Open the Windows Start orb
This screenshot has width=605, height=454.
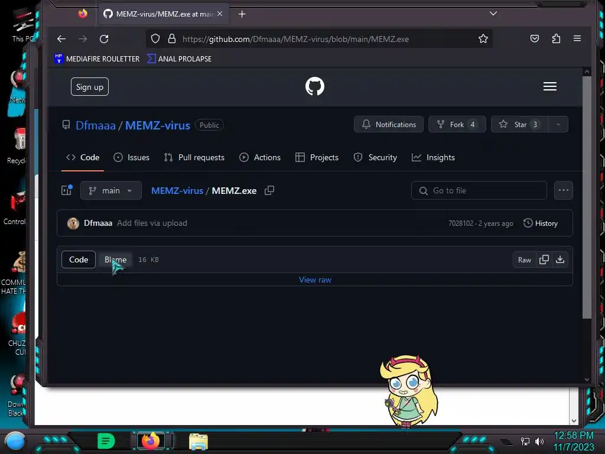pyautogui.click(x=15, y=441)
